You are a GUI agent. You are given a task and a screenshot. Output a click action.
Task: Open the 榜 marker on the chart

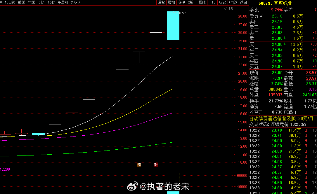(x=139, y=165)
